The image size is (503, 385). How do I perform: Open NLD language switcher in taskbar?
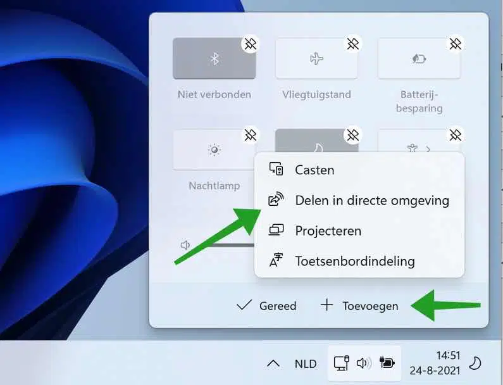pyautogui.click(x=306, y=364)
